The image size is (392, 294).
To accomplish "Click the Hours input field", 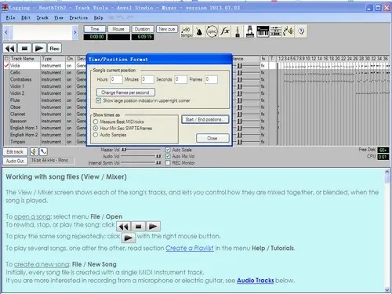I will [116, 79].
